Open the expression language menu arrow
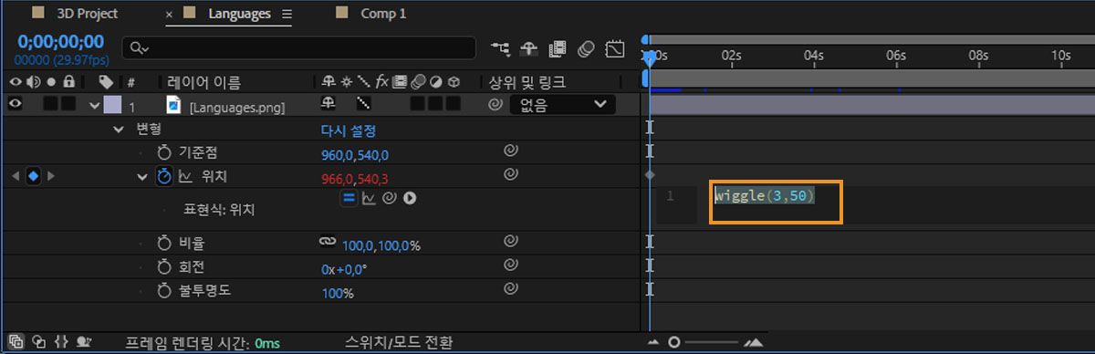 point(410,197)
